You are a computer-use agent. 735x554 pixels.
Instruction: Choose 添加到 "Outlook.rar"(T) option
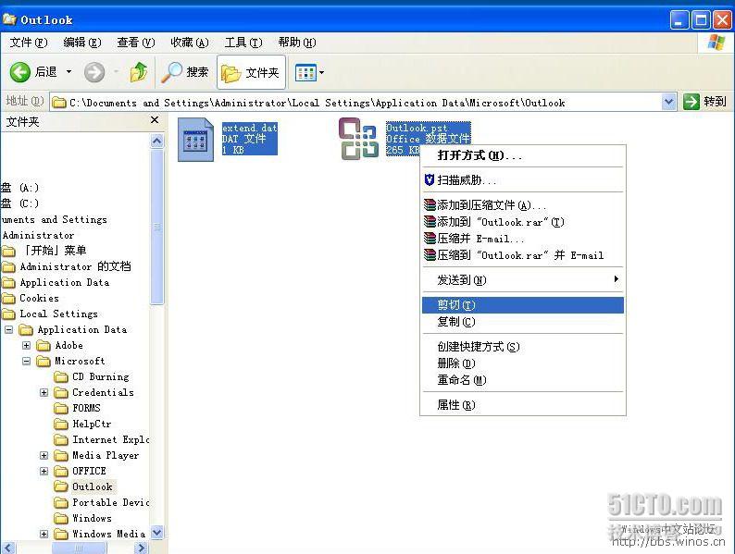coord(523,222)
